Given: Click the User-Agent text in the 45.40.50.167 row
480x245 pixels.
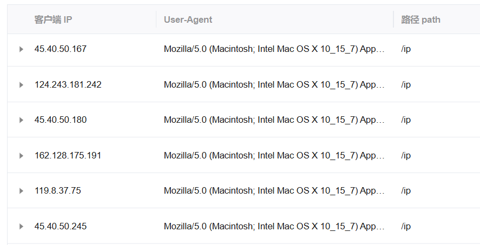Looking at the screenshot, I should (x=274, y=49).
